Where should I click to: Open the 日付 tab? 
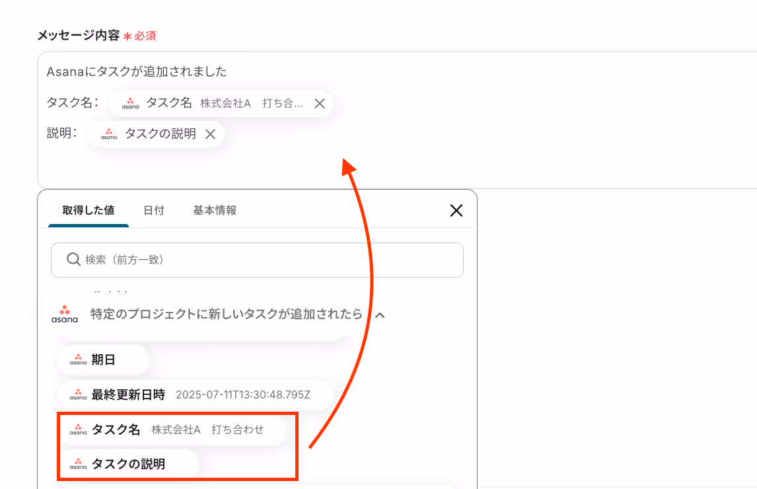[x=154, y=210]
